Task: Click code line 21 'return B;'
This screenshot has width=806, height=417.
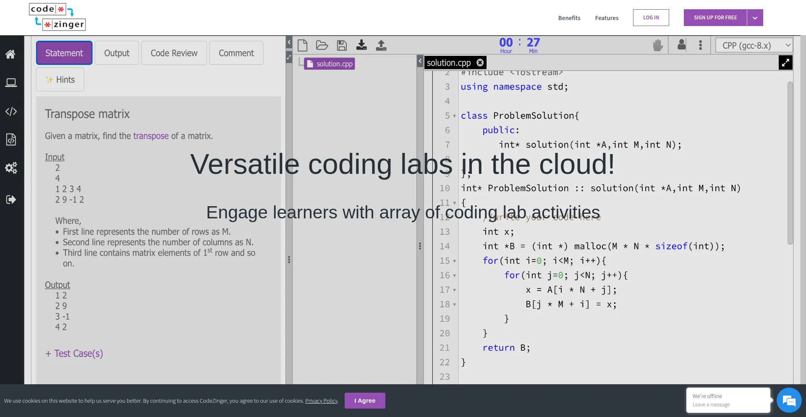Action: 506,348
